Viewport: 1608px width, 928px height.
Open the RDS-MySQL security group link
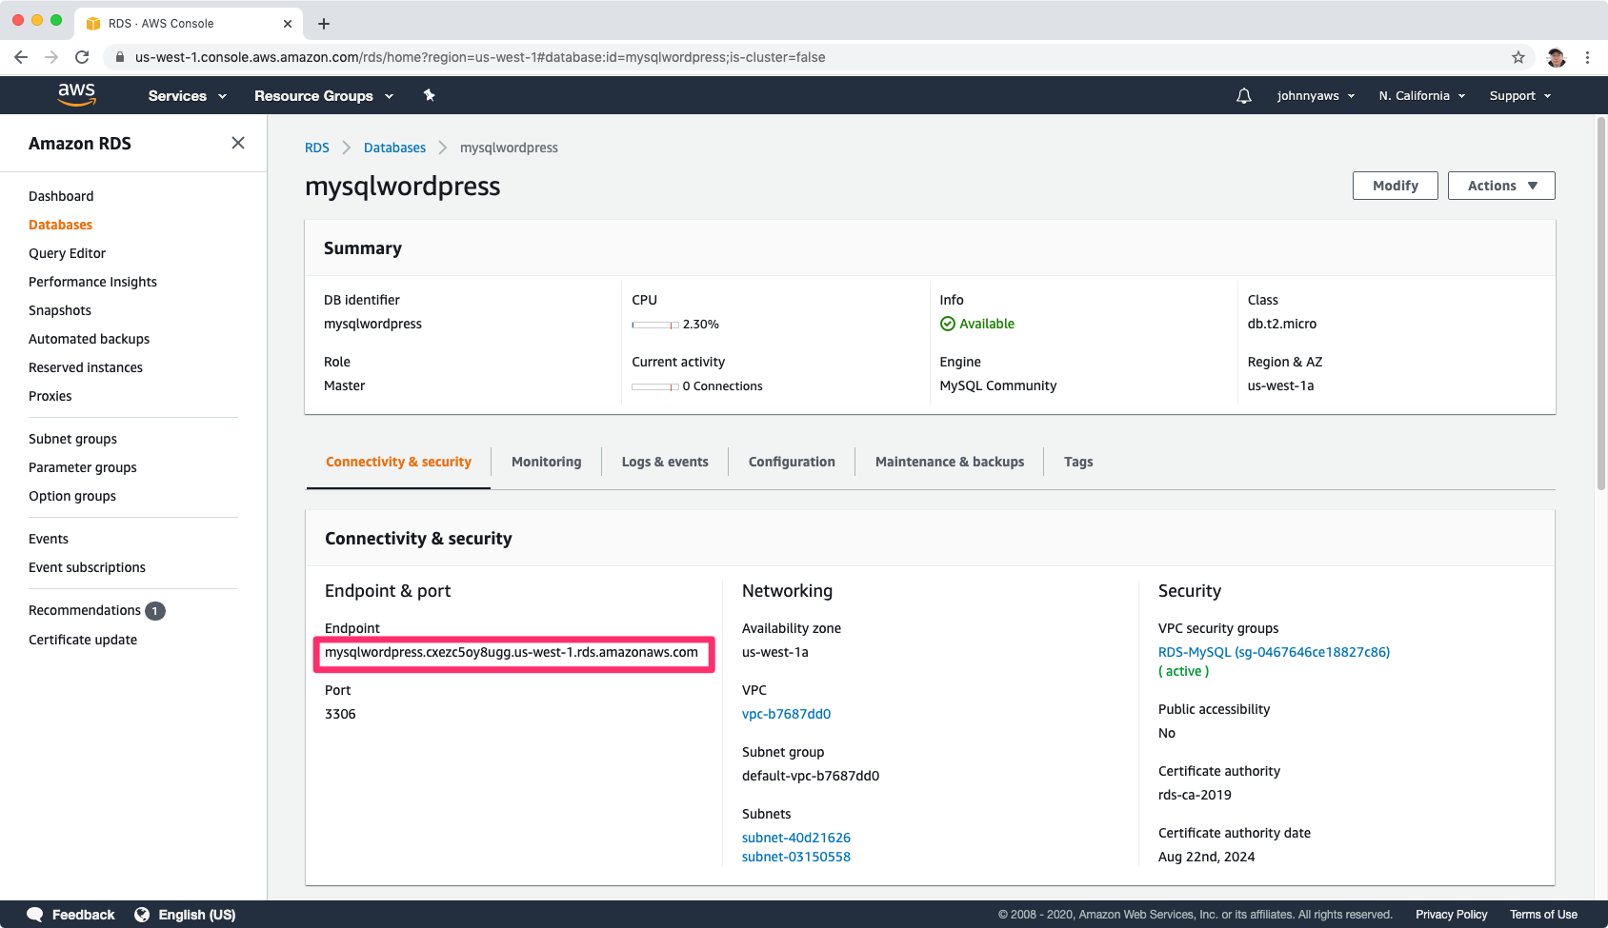(1274, 652)
